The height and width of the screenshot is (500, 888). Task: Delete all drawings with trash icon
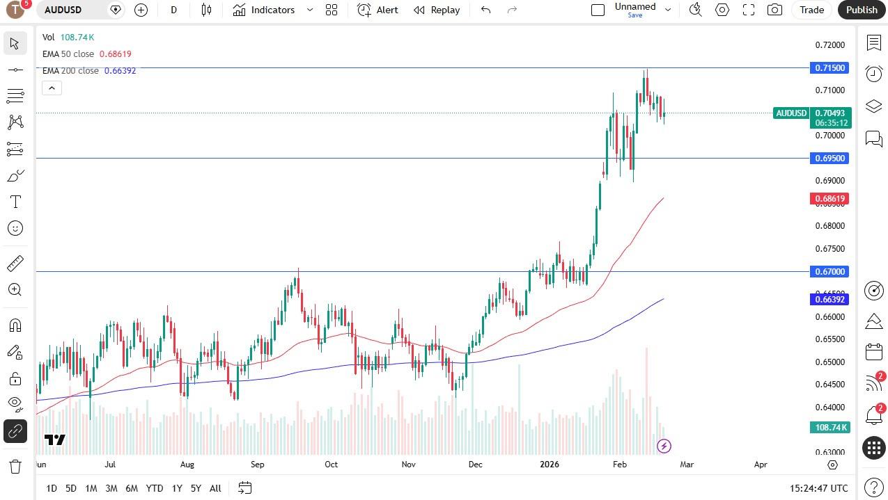pos(15,466)
